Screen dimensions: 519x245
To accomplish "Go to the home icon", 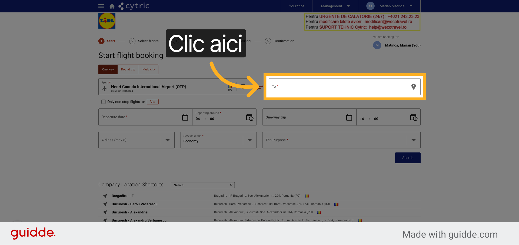I will (112, 6).
